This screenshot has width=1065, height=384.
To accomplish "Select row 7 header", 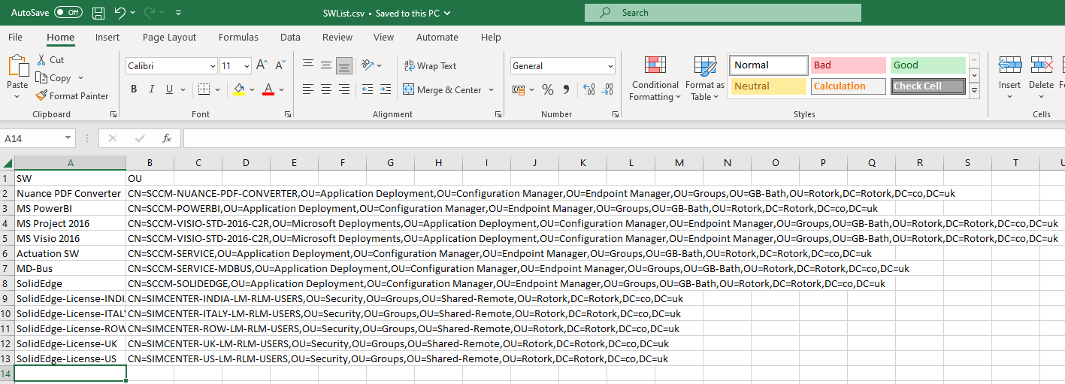I will click(7, 268).
